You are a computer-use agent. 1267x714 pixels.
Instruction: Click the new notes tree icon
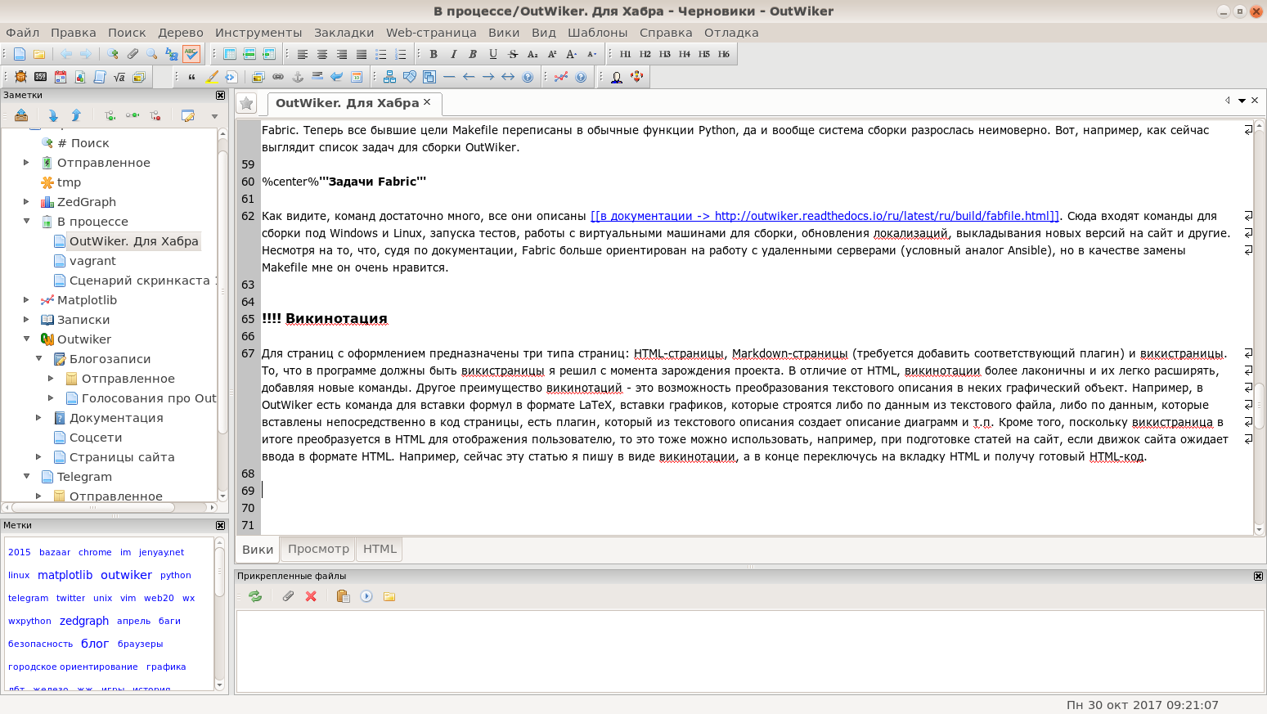(20, 54)
